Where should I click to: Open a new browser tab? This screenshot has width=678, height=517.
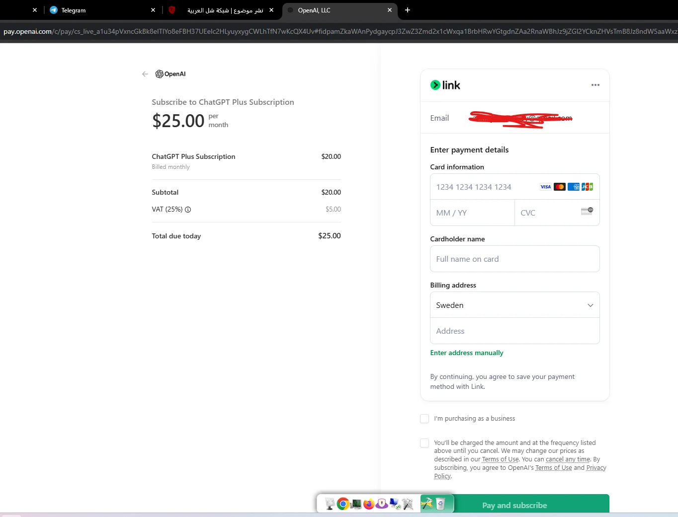(x=408, y=10)
